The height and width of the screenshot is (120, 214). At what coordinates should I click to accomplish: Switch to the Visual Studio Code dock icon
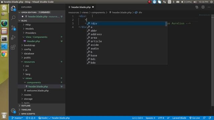pos(4,47)
